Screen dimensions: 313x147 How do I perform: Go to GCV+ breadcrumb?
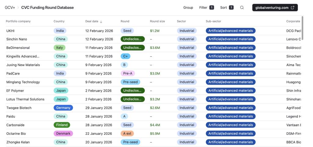(x=10, y=8)
